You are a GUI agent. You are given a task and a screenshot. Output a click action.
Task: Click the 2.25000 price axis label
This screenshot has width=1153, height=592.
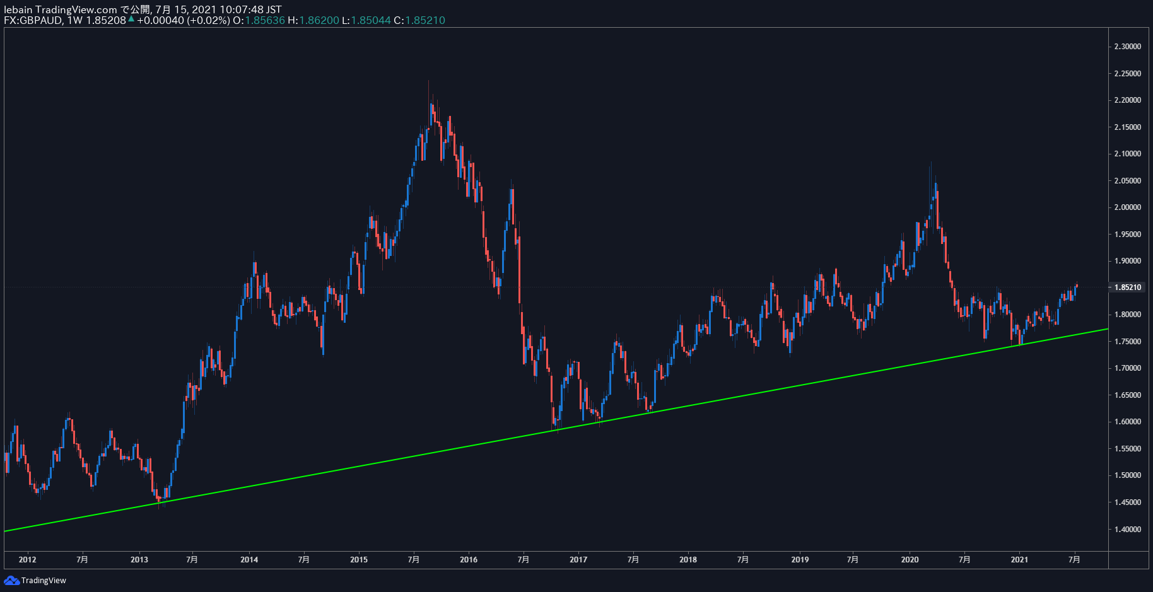pos(1128,74)
